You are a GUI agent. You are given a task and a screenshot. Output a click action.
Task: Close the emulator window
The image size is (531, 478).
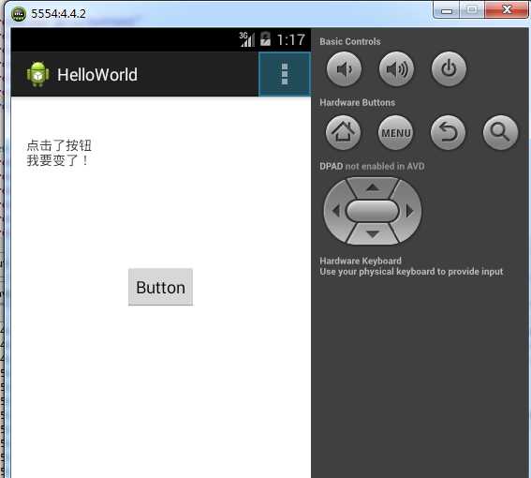point(507,10)
